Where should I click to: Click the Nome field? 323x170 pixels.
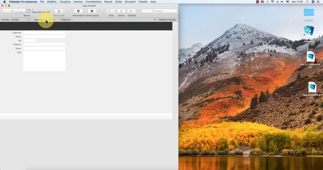(x=44, y=36)
